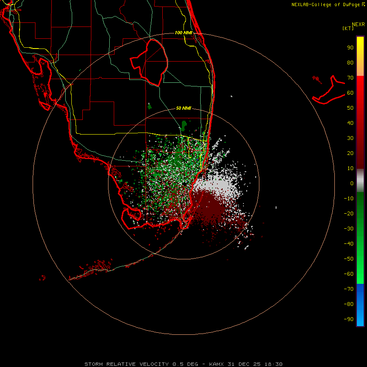Screen dimensions: 367x367
Task: Select the -50 value on velocity scale
Action: (349, 259)
